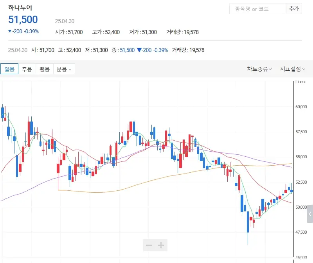Click the 거래량 : 19,578 header value
The width and height of the screenshot is (313, 263).
pyautogui.click(x=182, y=32)
